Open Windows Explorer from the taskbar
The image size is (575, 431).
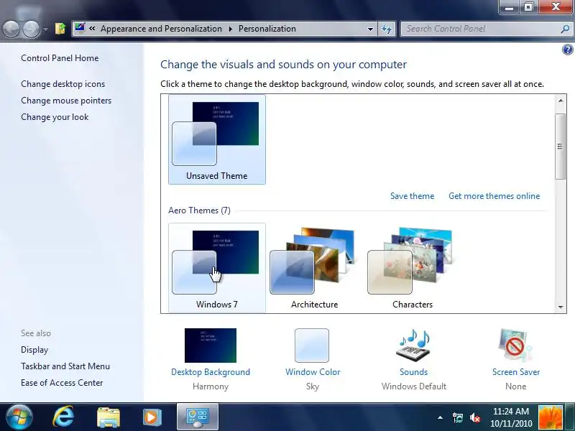[x=109, y=417]
